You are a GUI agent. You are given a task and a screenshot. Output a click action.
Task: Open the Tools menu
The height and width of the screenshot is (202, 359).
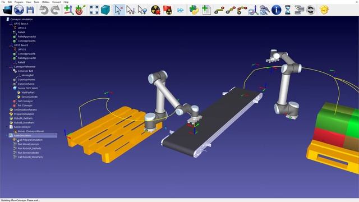pos(36,2)
